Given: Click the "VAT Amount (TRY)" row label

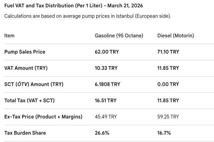Looking at the screenshot, I should tap(26, 68).
